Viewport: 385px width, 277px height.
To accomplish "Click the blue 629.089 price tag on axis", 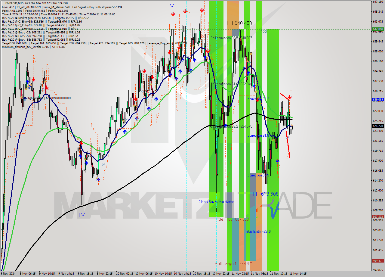I will (x=378, y=99).
